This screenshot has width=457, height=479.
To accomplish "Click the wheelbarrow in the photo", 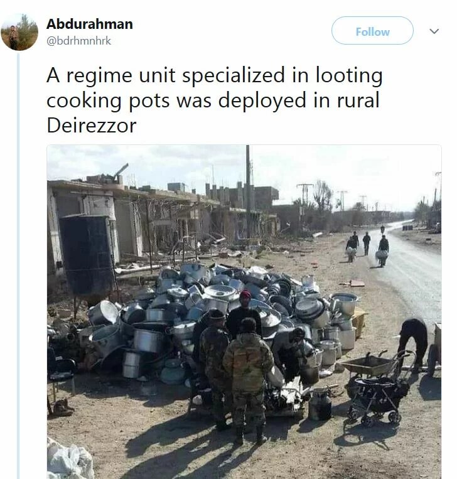I will pos(368,365).
